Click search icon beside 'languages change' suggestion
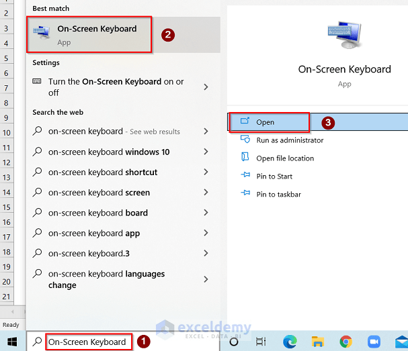The height and width of the screenshot is (351, 408). pyautogui.click(x=37, y=274)
